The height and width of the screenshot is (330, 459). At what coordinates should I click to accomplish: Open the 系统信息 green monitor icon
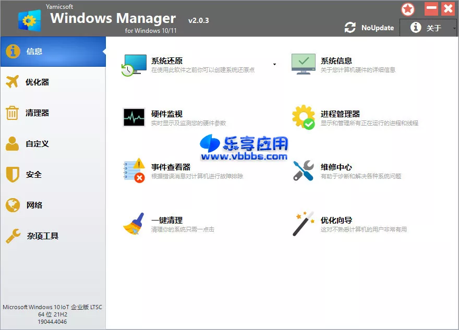click(304, 63)
